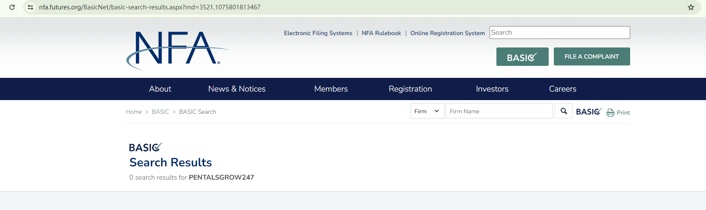Screen dimensions: 706x210
Task: Bookmark this page with the star icon
Action: point(691,7)
